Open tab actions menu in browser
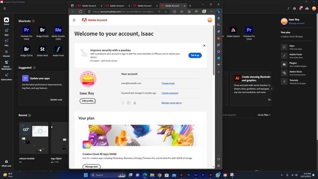 [73, 5]
